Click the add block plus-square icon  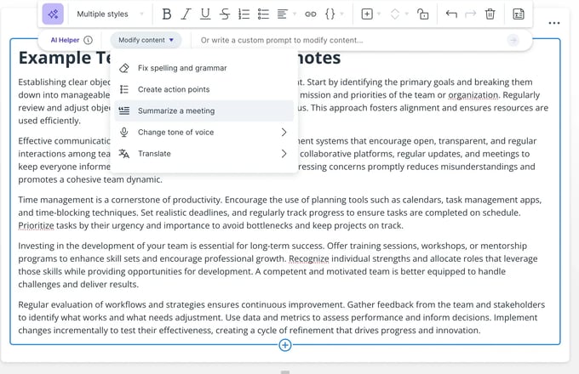point(367,14)
